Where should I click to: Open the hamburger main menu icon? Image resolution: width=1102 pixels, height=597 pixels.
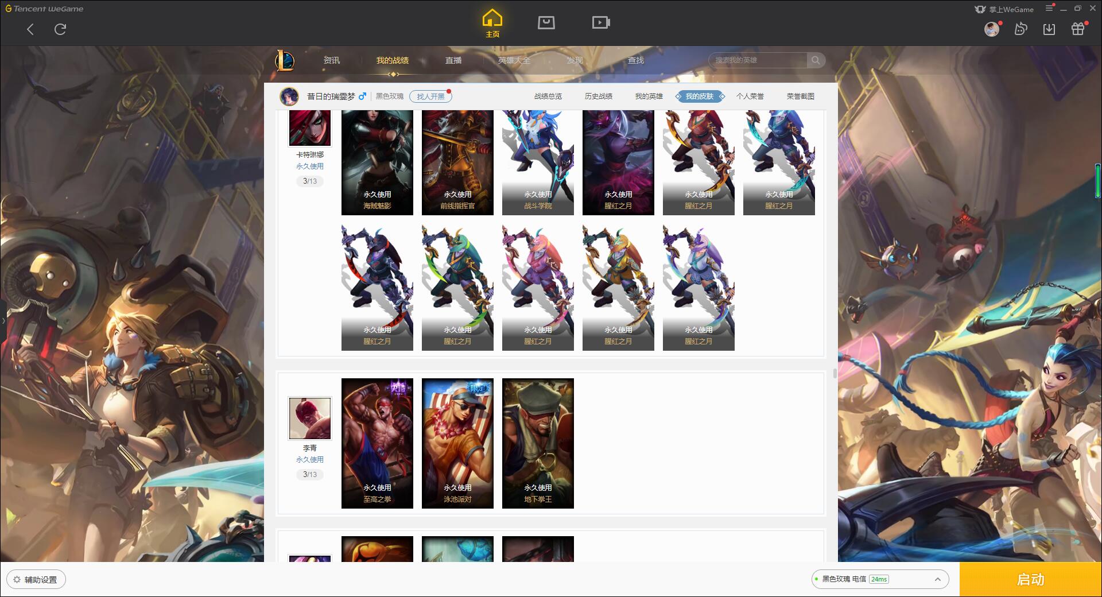pos(1049,9)
